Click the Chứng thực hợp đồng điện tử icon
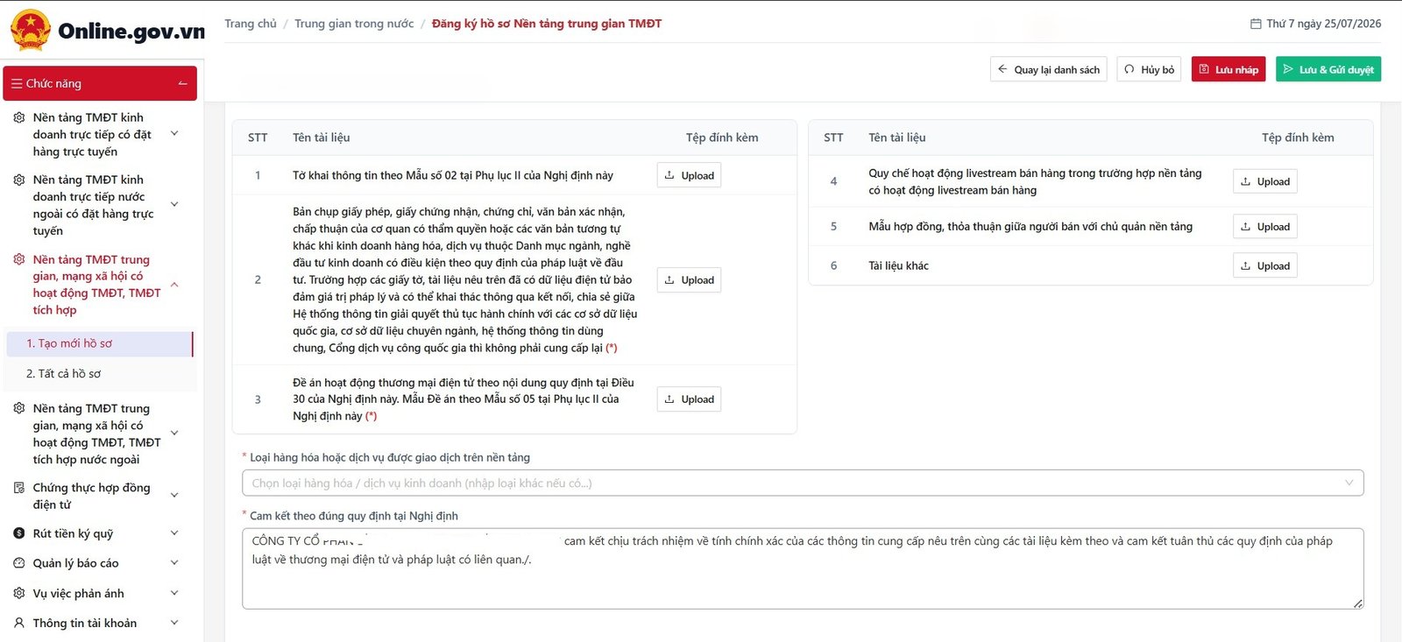1402x642 pixels. [x=19, y=488]
